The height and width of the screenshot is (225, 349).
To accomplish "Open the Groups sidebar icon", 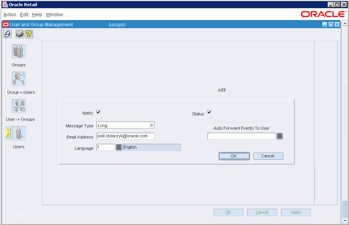I will tap(19, 51).
